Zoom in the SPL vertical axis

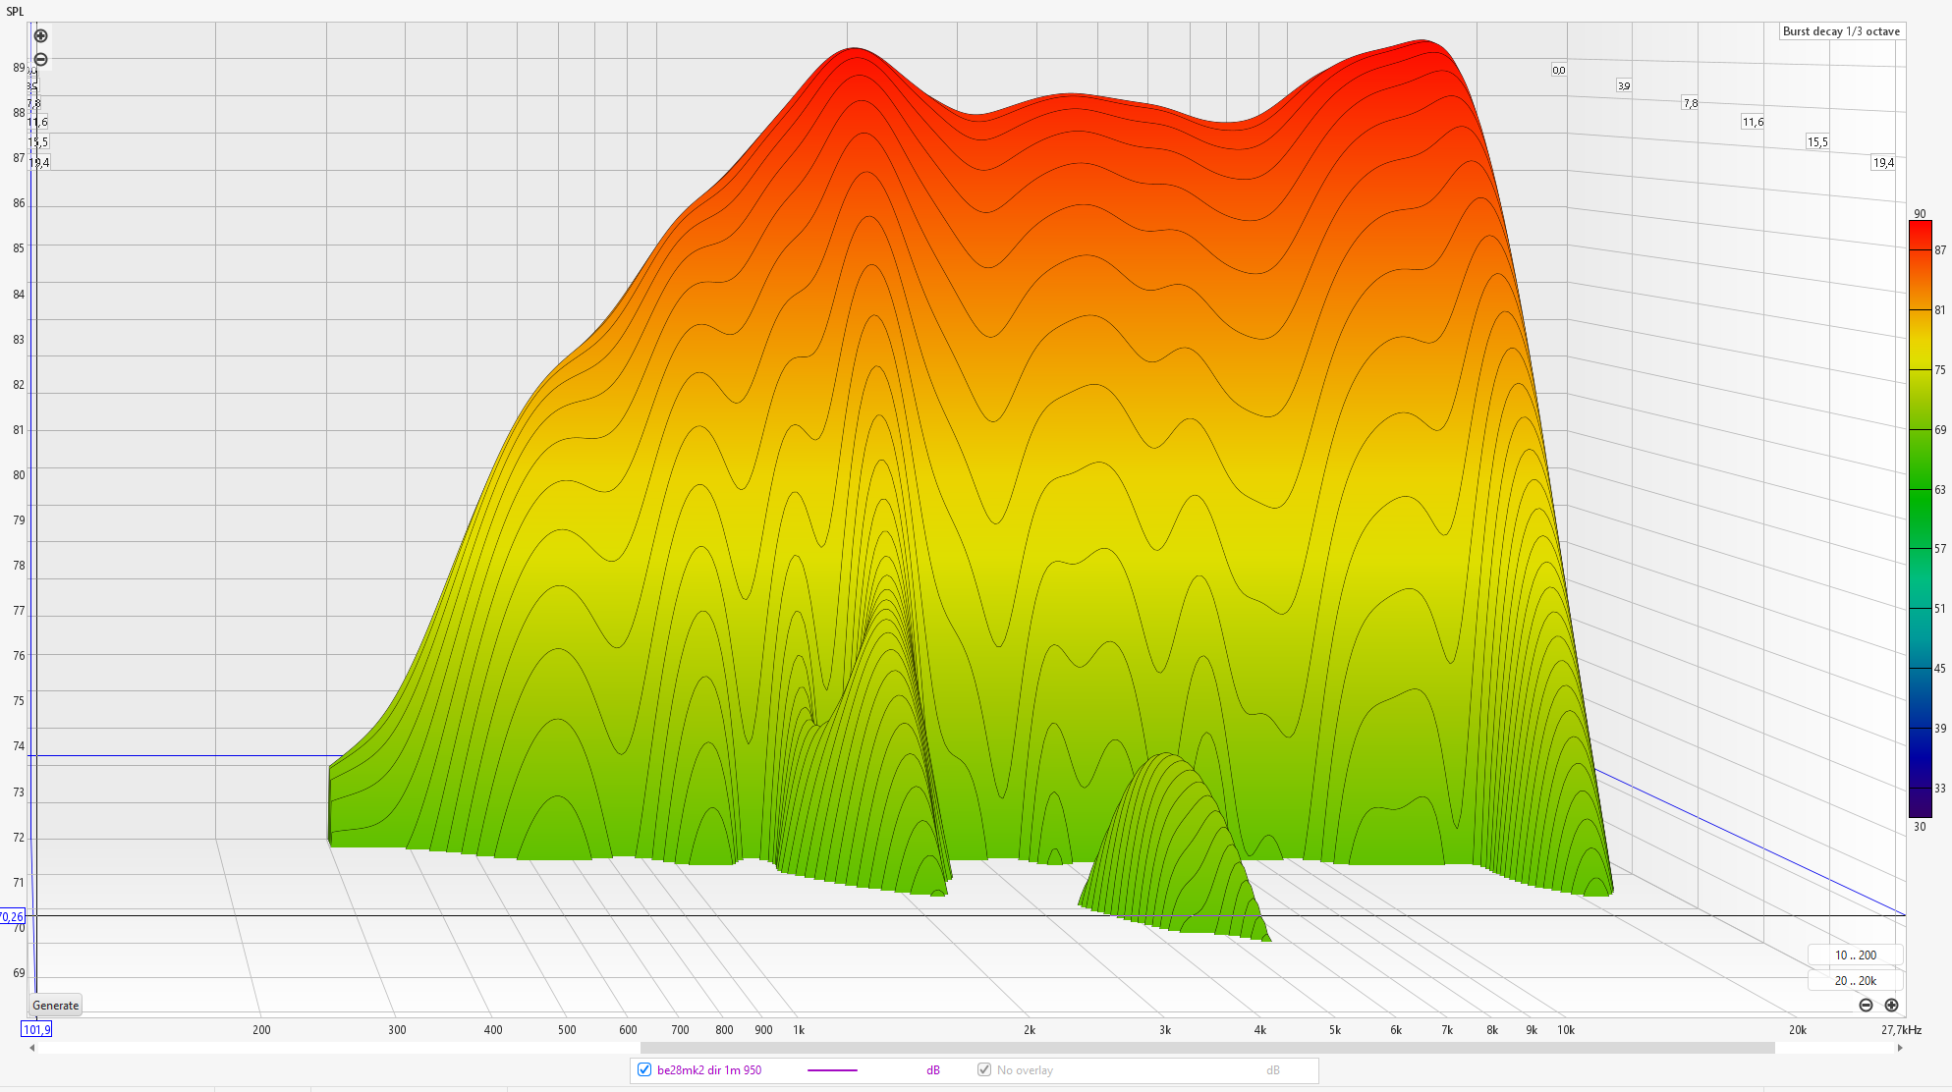(x=40, y=35)
